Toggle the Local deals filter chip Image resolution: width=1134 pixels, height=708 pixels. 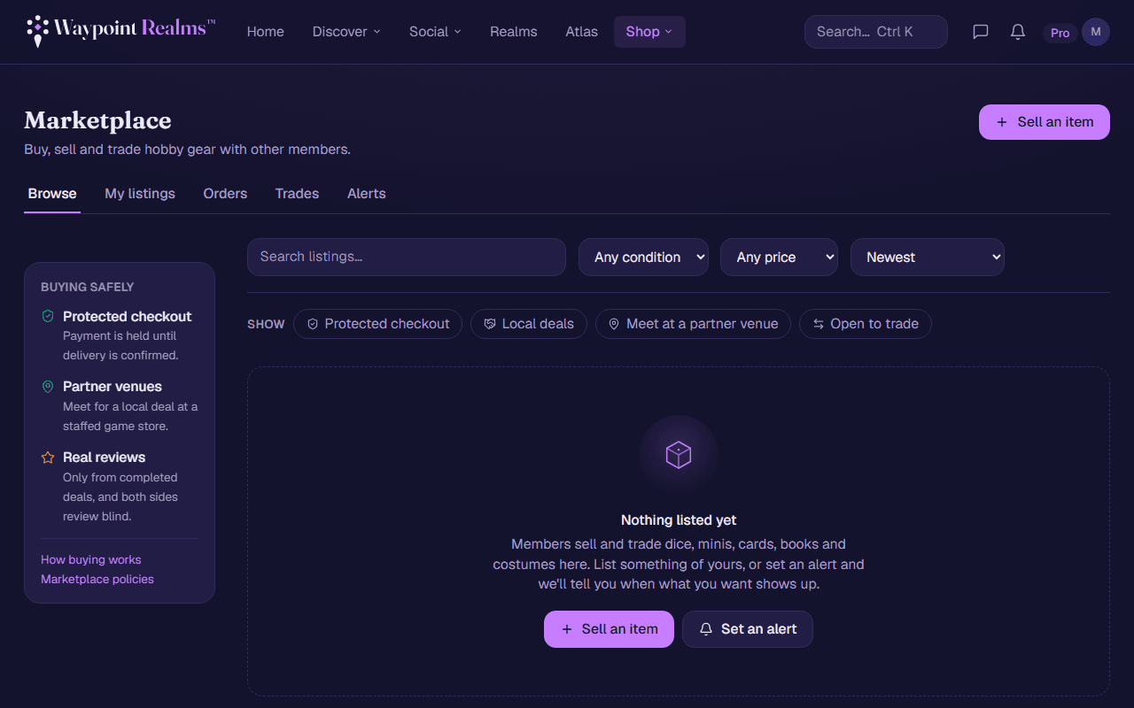point(529,324)
